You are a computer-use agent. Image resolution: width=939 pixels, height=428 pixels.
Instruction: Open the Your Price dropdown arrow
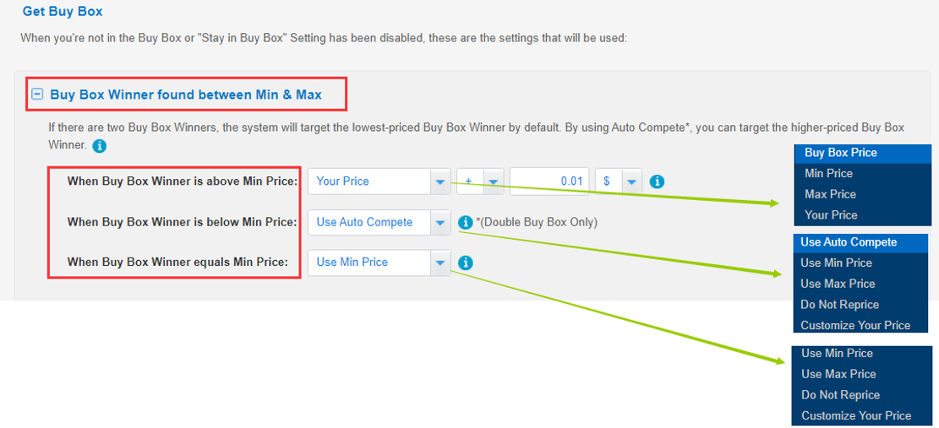pos(440,181)
